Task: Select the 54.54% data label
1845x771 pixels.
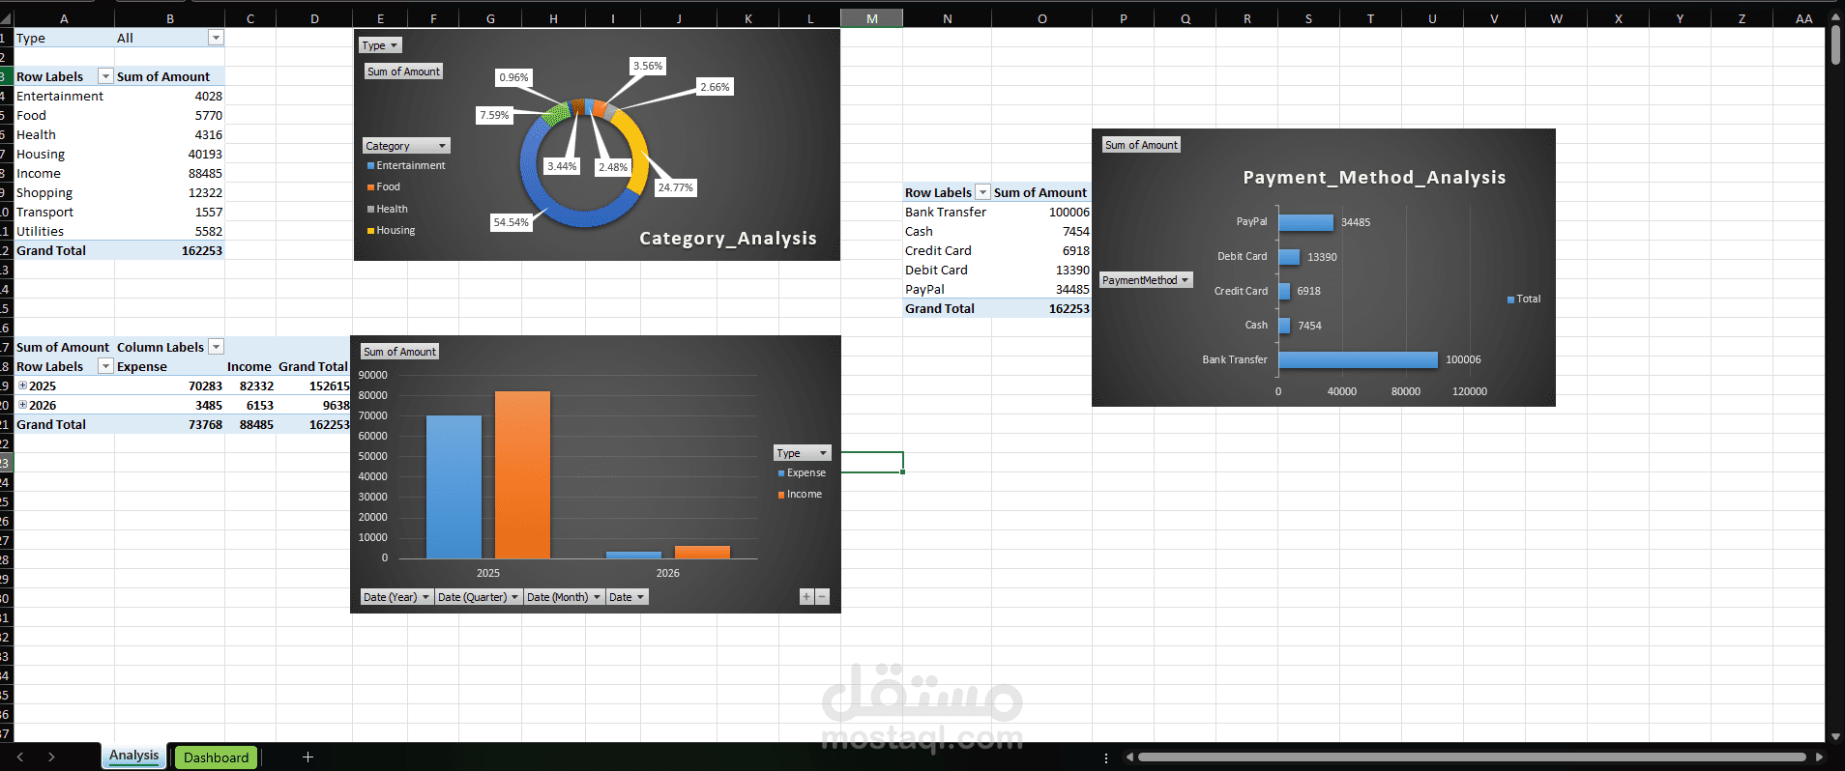Action: (512, 222)
